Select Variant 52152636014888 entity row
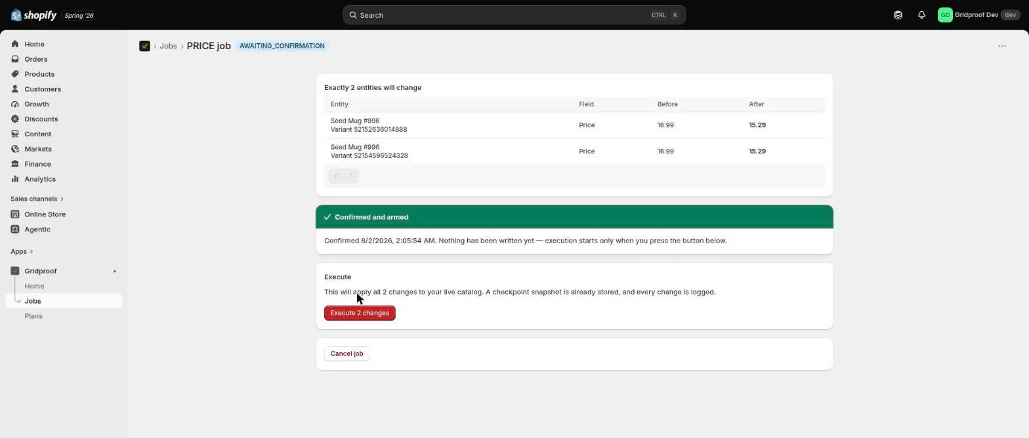This screenshot has height=438, width=1029. [574, 125]
